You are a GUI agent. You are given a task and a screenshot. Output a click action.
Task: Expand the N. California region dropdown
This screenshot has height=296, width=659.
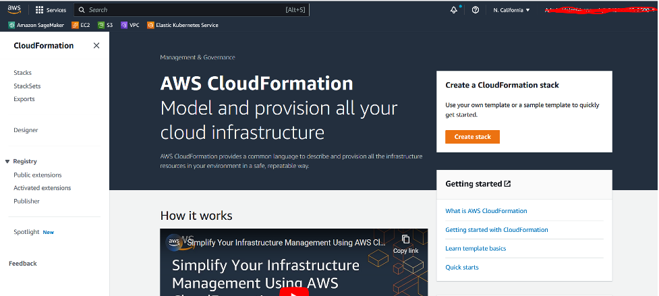pyautogui.click(x=511, y=10)
